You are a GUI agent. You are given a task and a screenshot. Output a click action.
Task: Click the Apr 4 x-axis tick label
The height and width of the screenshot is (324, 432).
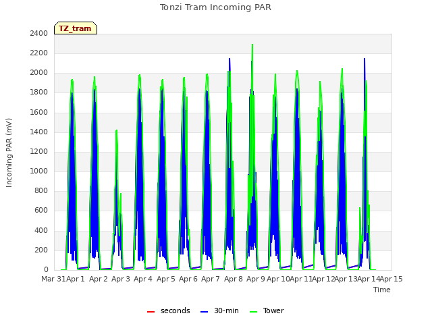143,279
